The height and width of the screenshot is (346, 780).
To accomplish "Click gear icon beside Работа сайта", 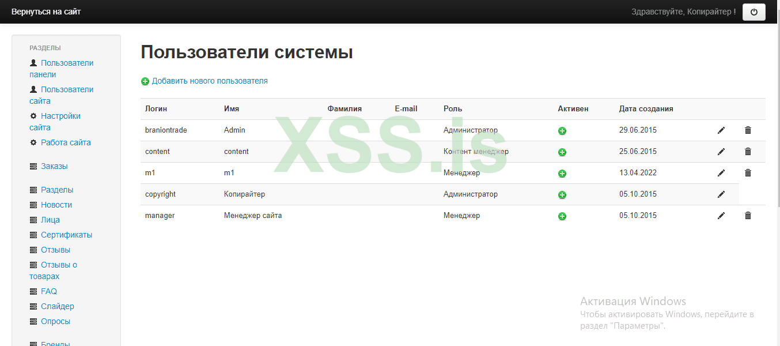I will click(x=33, y=142).
